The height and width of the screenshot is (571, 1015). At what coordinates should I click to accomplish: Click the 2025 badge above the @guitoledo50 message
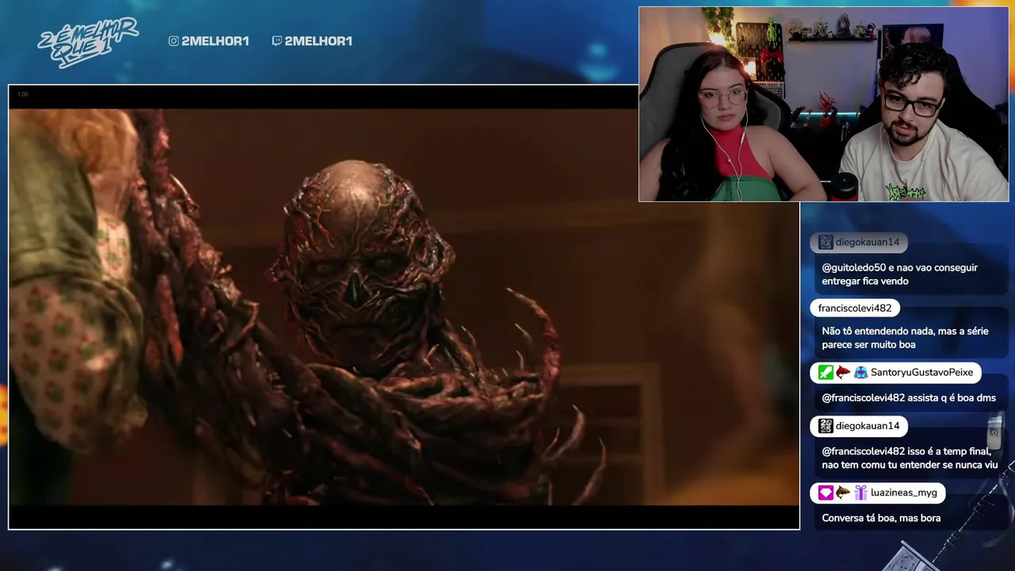click(825, 242)
